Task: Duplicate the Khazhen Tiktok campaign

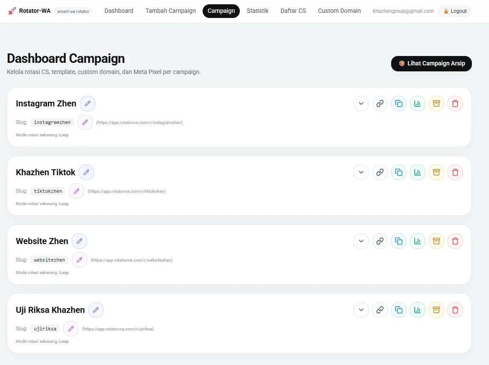Action: pos(399,172)
